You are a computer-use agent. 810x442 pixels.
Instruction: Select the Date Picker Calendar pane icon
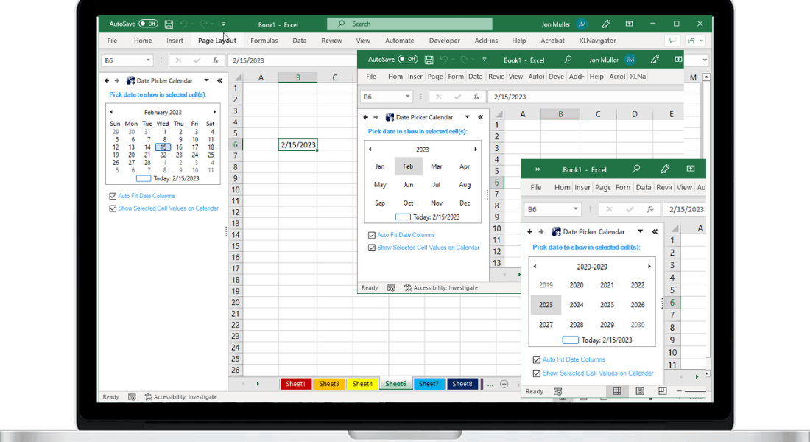[130, 80]
